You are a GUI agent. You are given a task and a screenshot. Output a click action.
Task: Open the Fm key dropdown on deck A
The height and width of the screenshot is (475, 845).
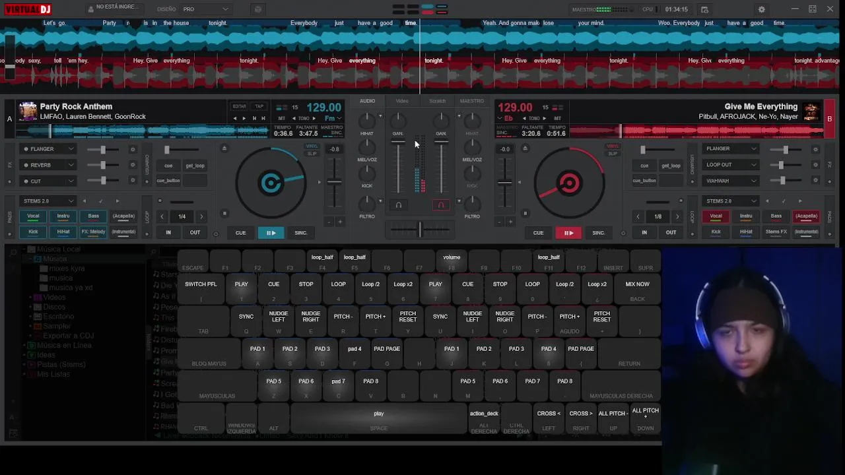pyautogui.click(x=333, y=118)
